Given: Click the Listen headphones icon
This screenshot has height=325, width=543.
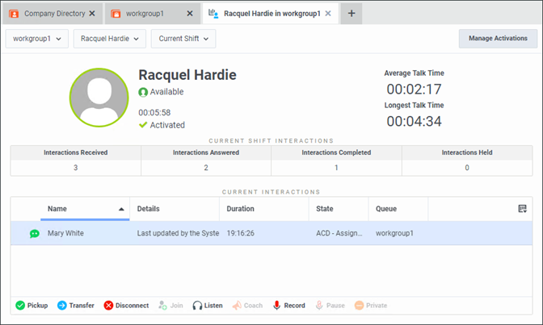Looking at the screenshot, I should pos(196,306).
